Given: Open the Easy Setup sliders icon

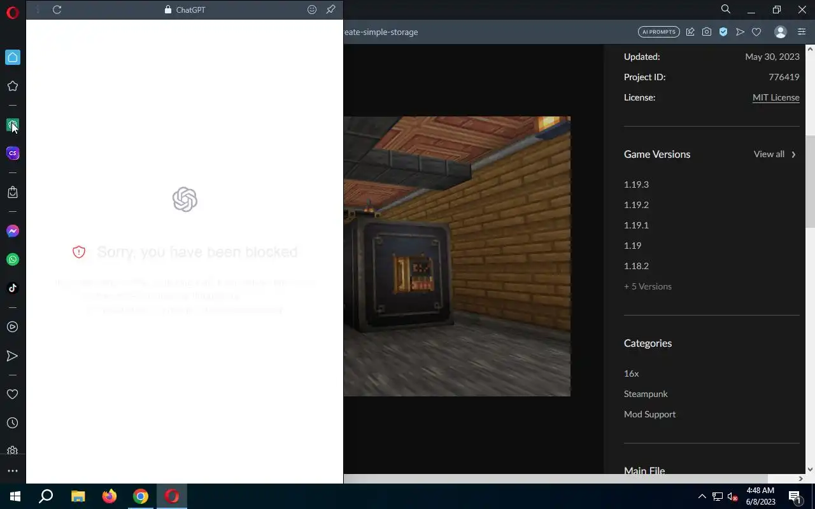Looking at the screenshot, I should coord(802,32).
